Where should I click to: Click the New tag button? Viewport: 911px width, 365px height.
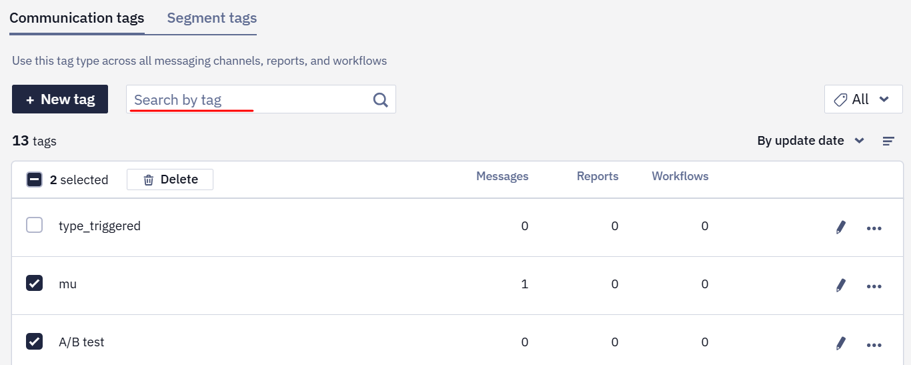[x=60, y=99]
